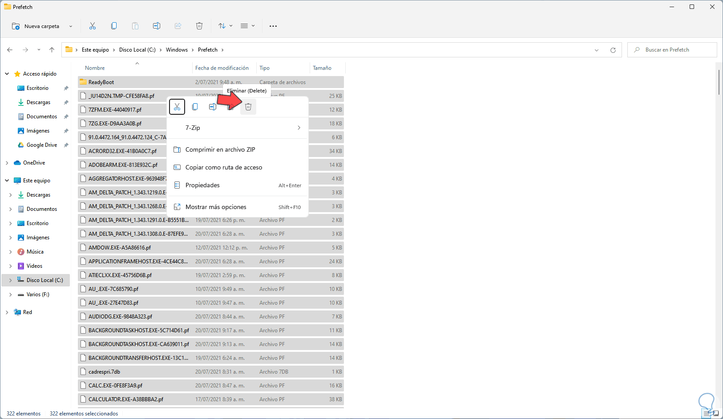Click the Share icon in the top toolbar
723x419 pixels.
click(178, 26)
